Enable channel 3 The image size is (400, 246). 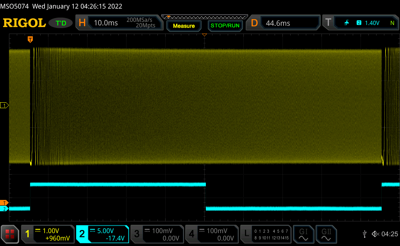137,234
